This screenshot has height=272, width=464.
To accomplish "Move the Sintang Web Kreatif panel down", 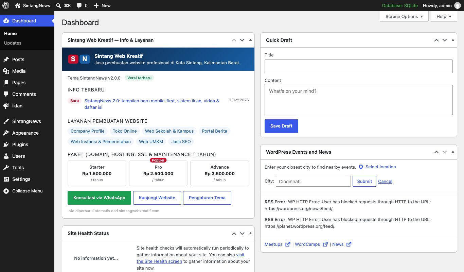I will coord(242,40).
